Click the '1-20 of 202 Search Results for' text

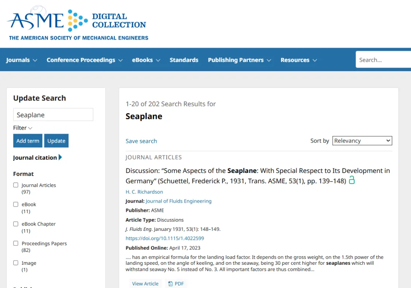(170, 104)
